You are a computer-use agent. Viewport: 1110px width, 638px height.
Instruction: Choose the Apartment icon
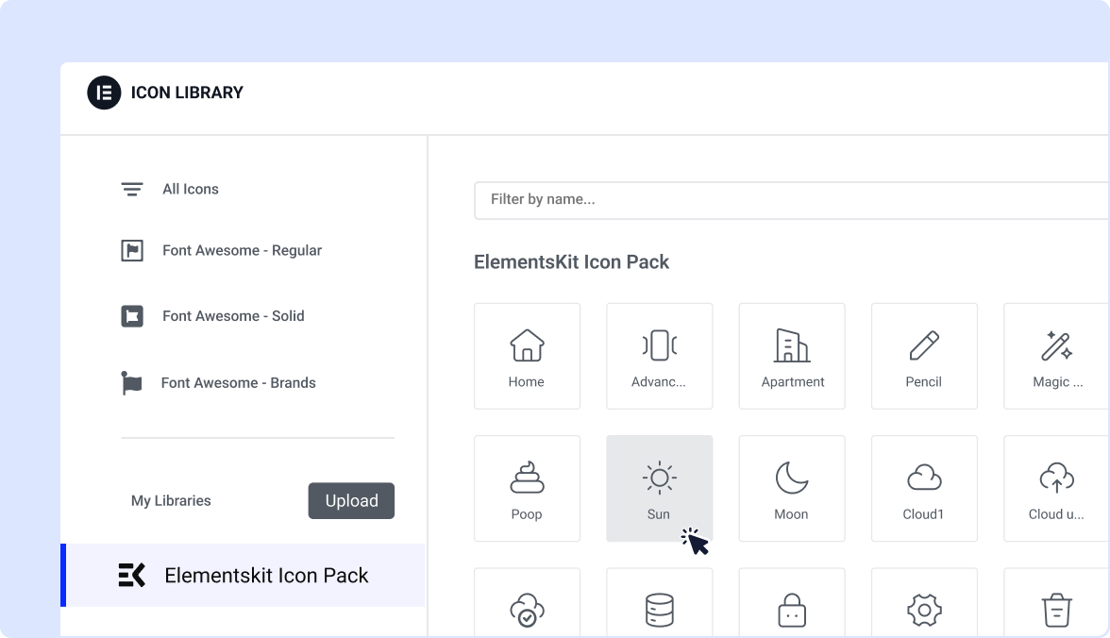791,356
